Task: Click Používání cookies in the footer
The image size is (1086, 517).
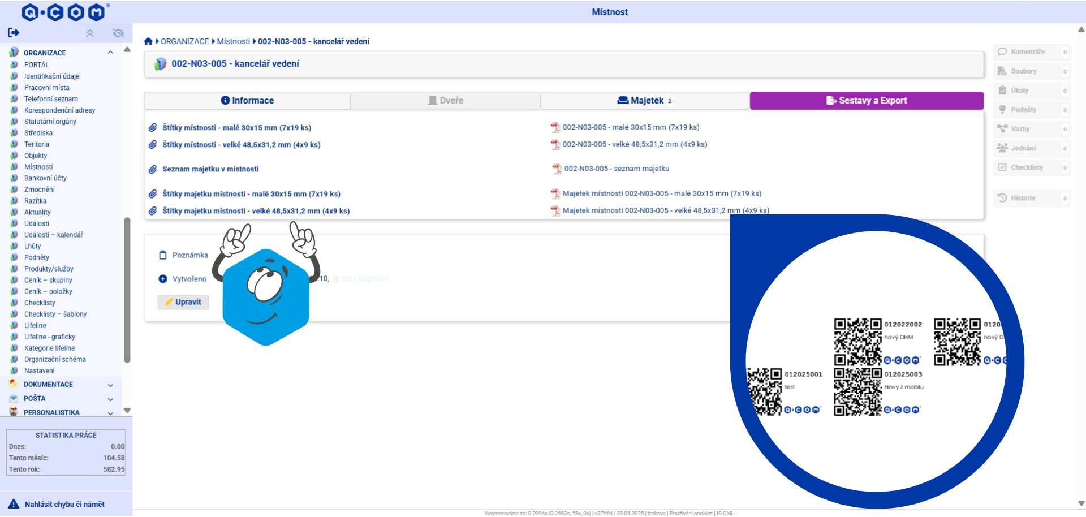Action: (x=691, y=513)
